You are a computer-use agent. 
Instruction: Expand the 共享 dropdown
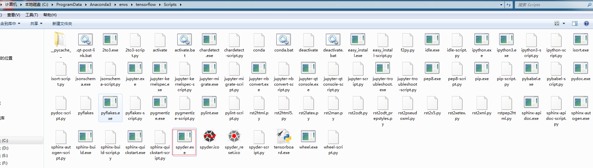pos(41,23)
